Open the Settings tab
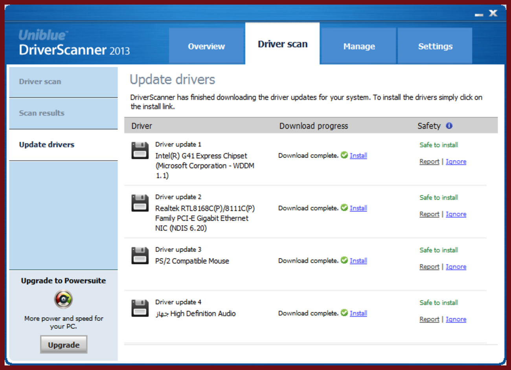511x370 pixels. pyautogui.click(x=435, y=46)
